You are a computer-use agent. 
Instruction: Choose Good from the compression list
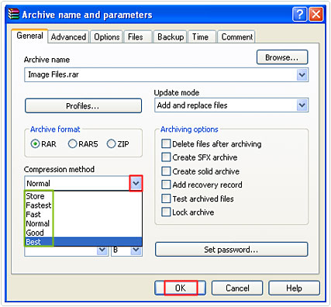point(83,233)
